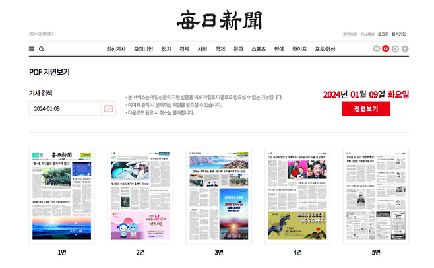The width and height of the screenshot is (434, 268).
Task: Open the Instagram social icon
Action: [x=395, y=49]
